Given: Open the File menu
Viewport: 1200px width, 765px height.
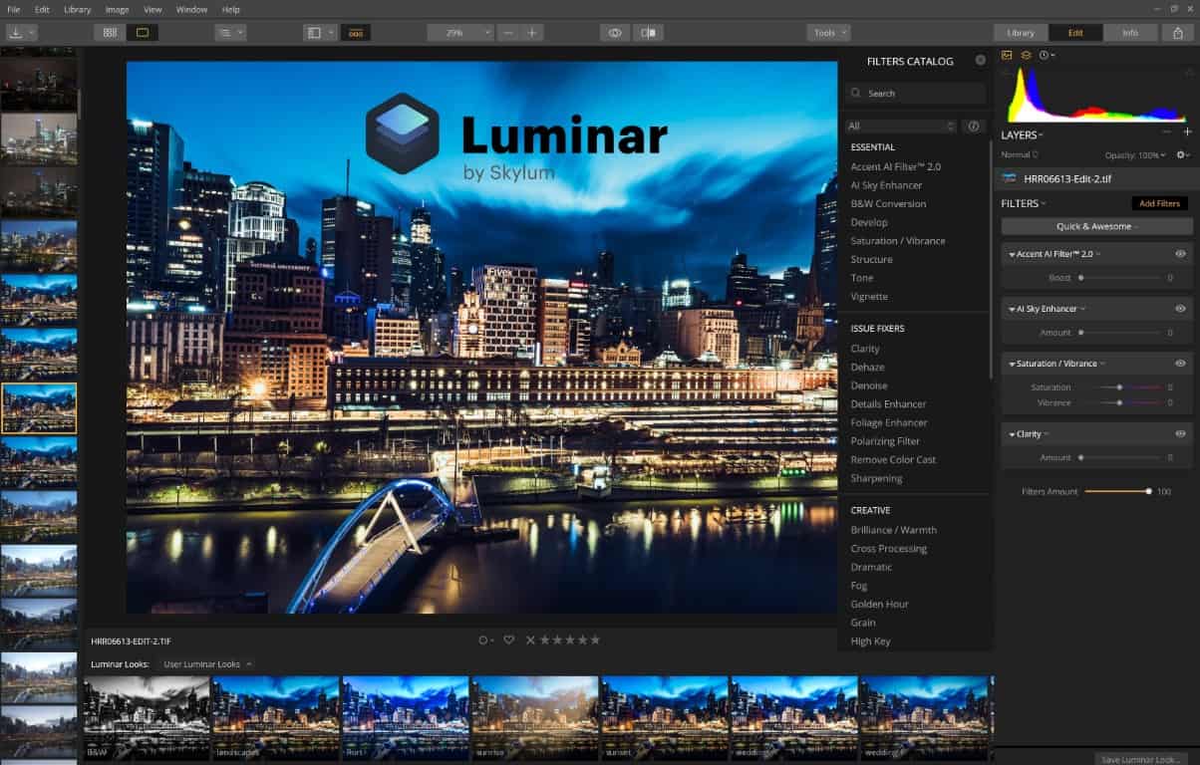Looking at the screenshot, I should (13, 9).
